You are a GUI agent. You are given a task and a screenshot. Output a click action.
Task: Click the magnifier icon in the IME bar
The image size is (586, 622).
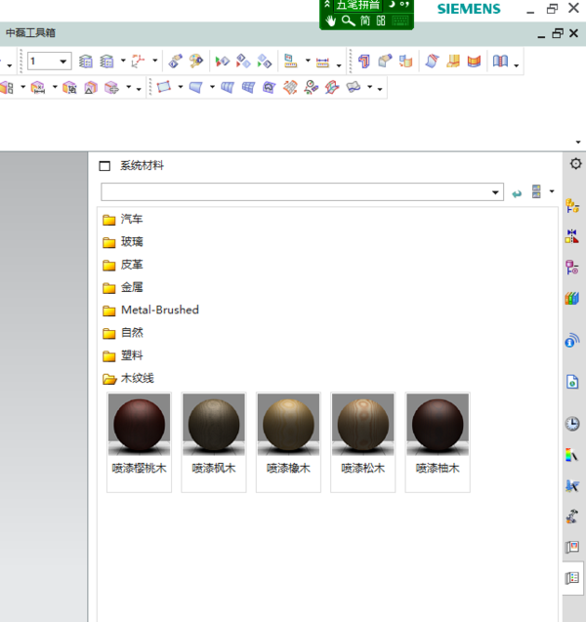click(x=348, y=21)
